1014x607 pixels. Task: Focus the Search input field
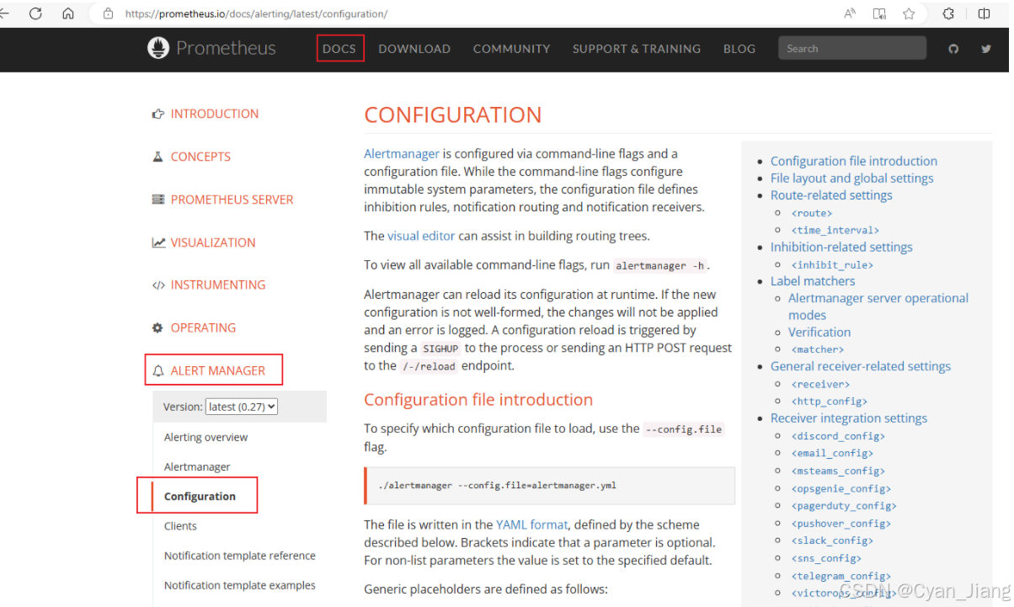point(852,48)
